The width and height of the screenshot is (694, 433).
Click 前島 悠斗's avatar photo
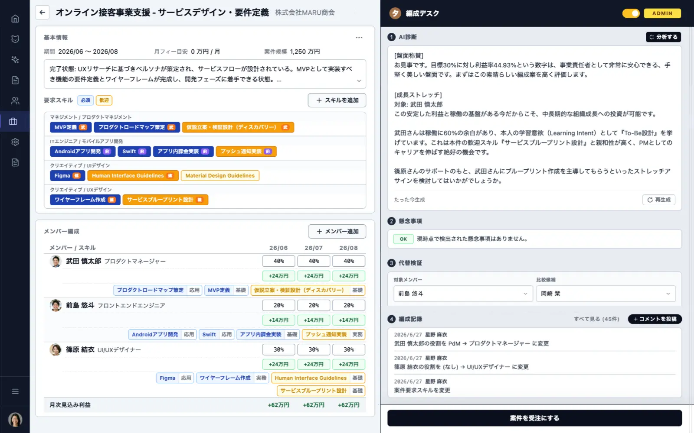click(56, 305)
